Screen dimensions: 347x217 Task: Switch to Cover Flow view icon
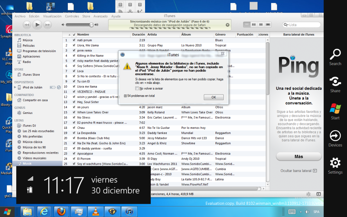[268, 24]
